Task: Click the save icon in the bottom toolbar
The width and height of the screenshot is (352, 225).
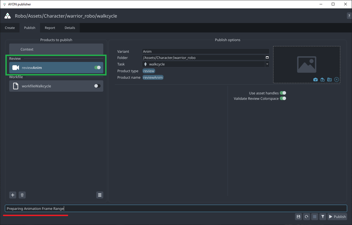Action: pyautogui.click(x=298, y=217)
